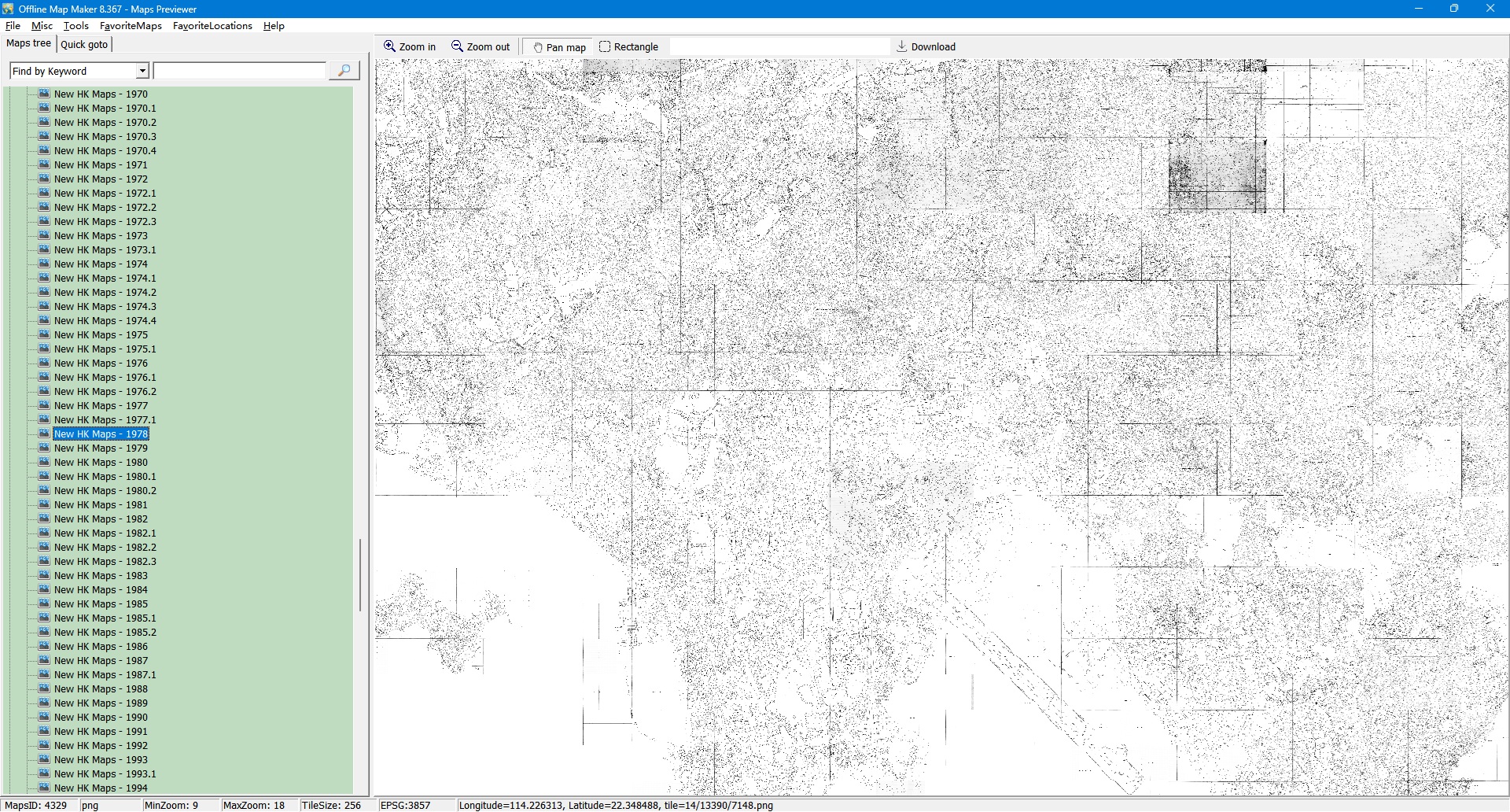Switch to the Quick goto tab

tap(84, 44)
